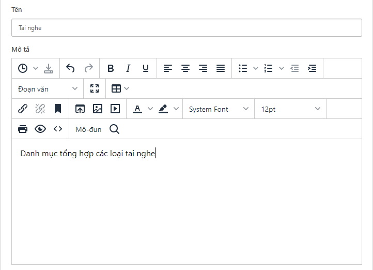Click the Tên input field with Tai nghe
Viewport: 373px width, 270px height.
(x=186, y=28)
